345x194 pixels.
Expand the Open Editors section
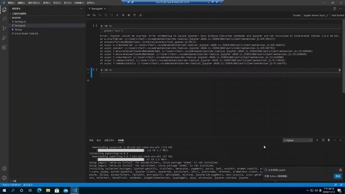[47, 13]
